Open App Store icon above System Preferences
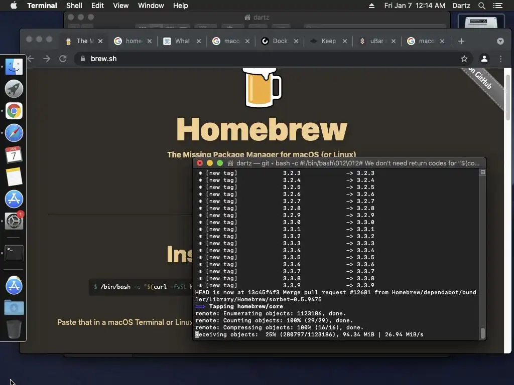The width and height of the screenshot is (514, 385). point(14,199)
